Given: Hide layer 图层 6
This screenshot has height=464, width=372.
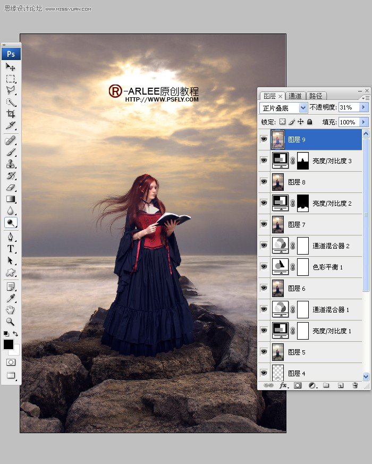Looking at the screenshot, I should pyautogui.click(x=264, y=288).
